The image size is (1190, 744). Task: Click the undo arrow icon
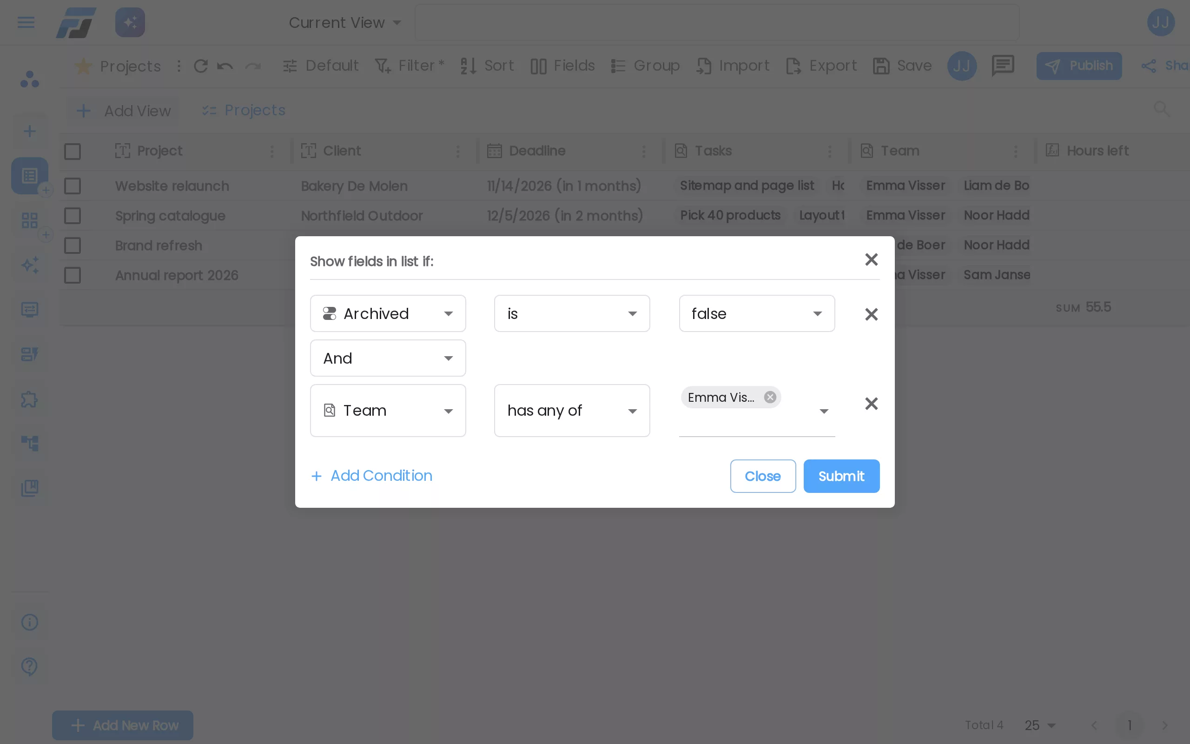pos(225,66)
